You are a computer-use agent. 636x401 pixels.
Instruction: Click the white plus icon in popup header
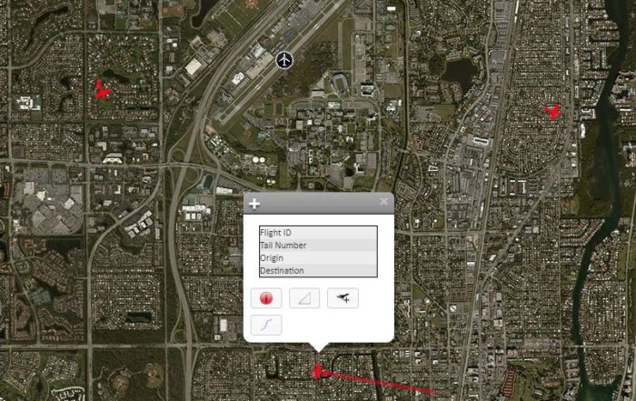254,204
